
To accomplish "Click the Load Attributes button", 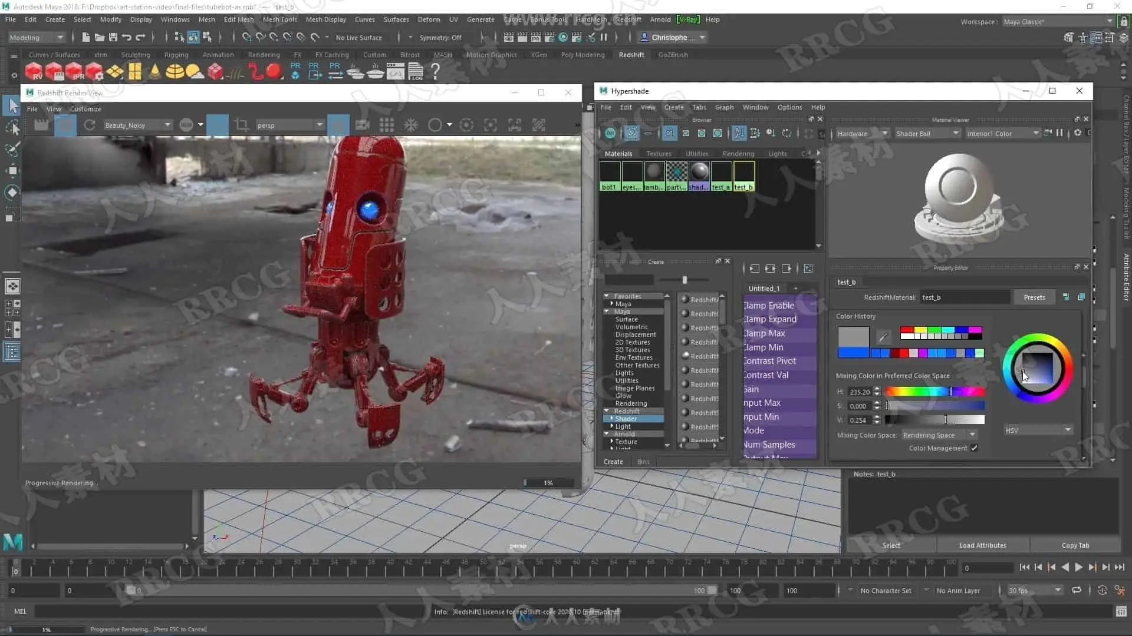I will click(x=982, y=545).
